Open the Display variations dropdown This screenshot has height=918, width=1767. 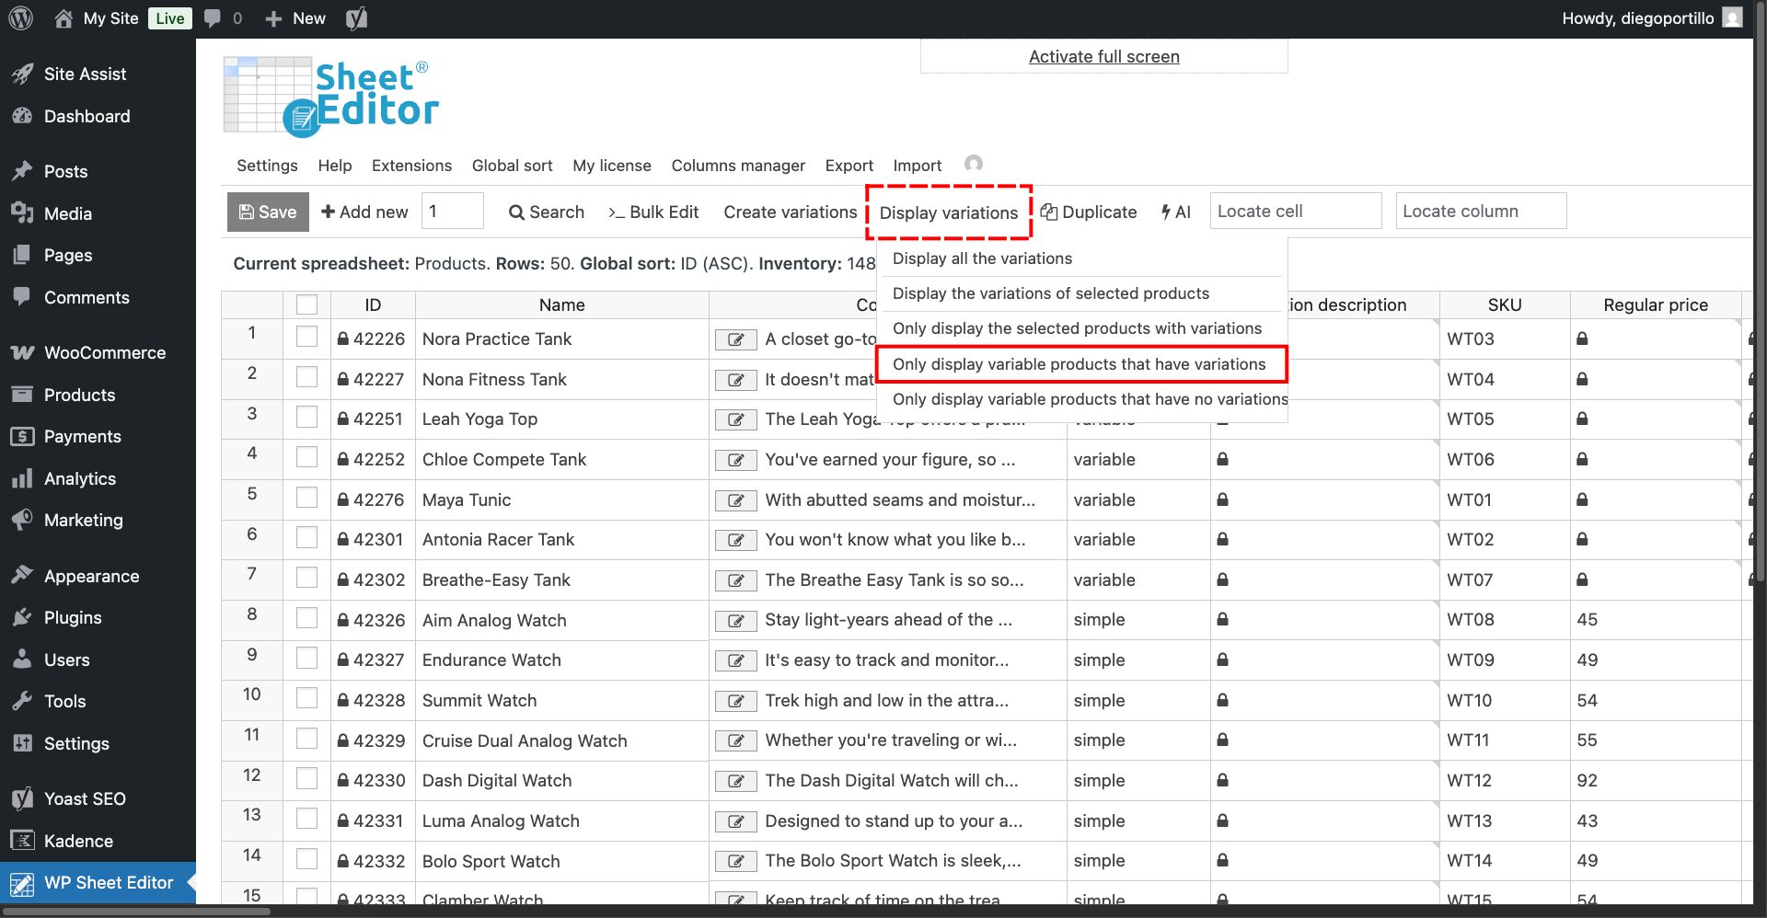948,212
